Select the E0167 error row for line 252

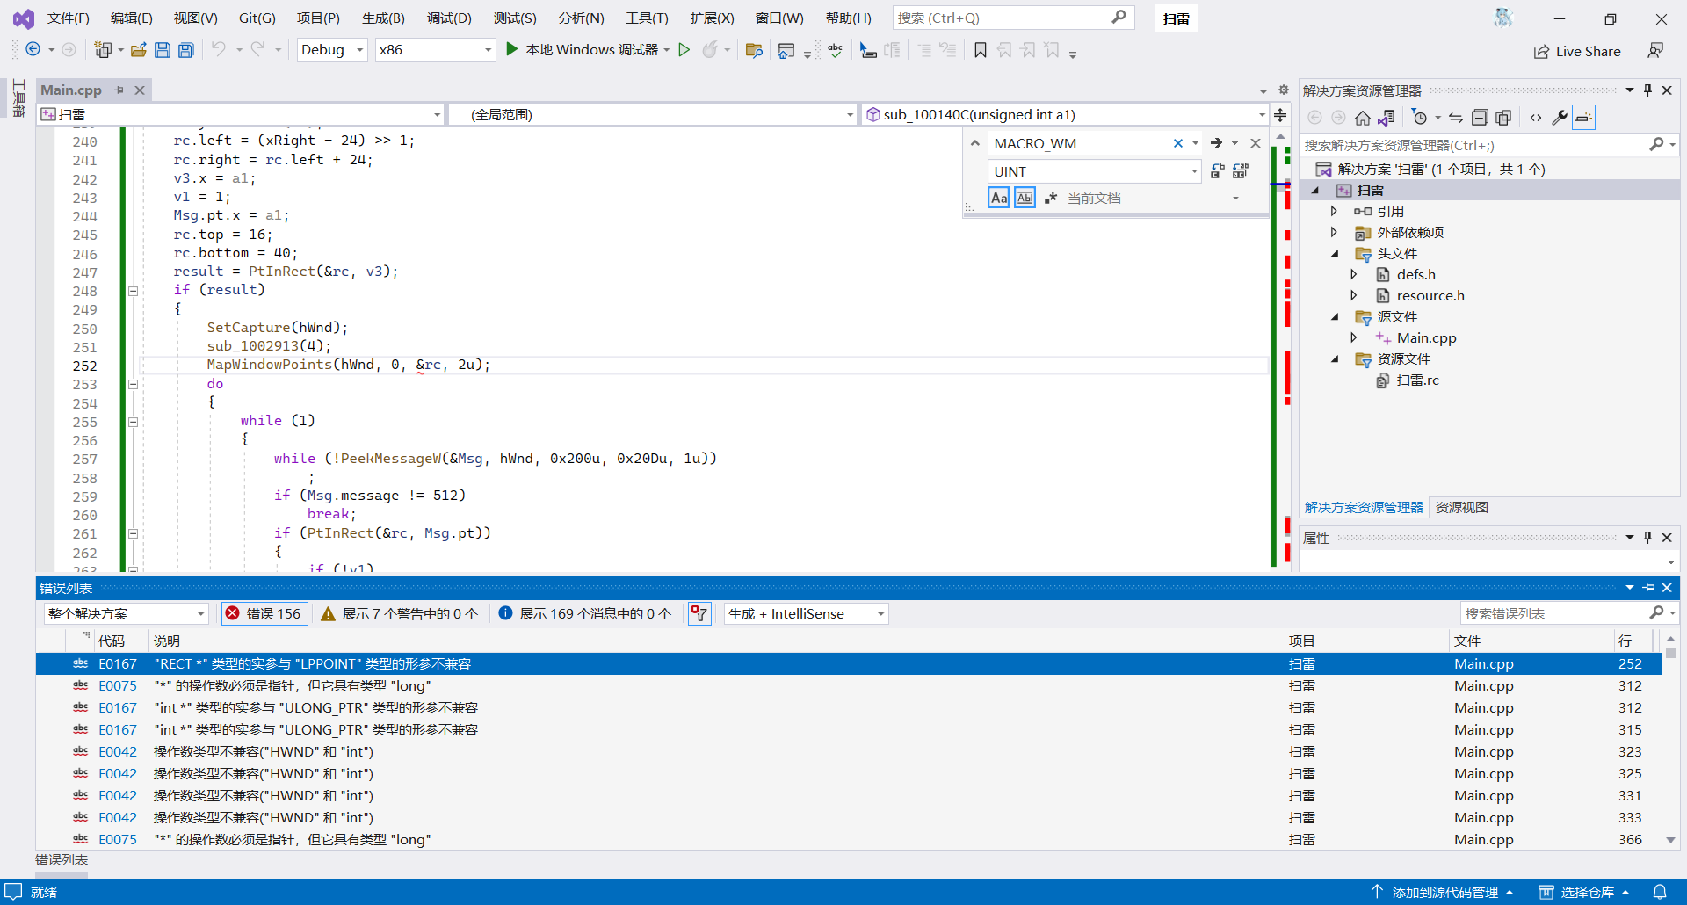click(x=848, y=663)
